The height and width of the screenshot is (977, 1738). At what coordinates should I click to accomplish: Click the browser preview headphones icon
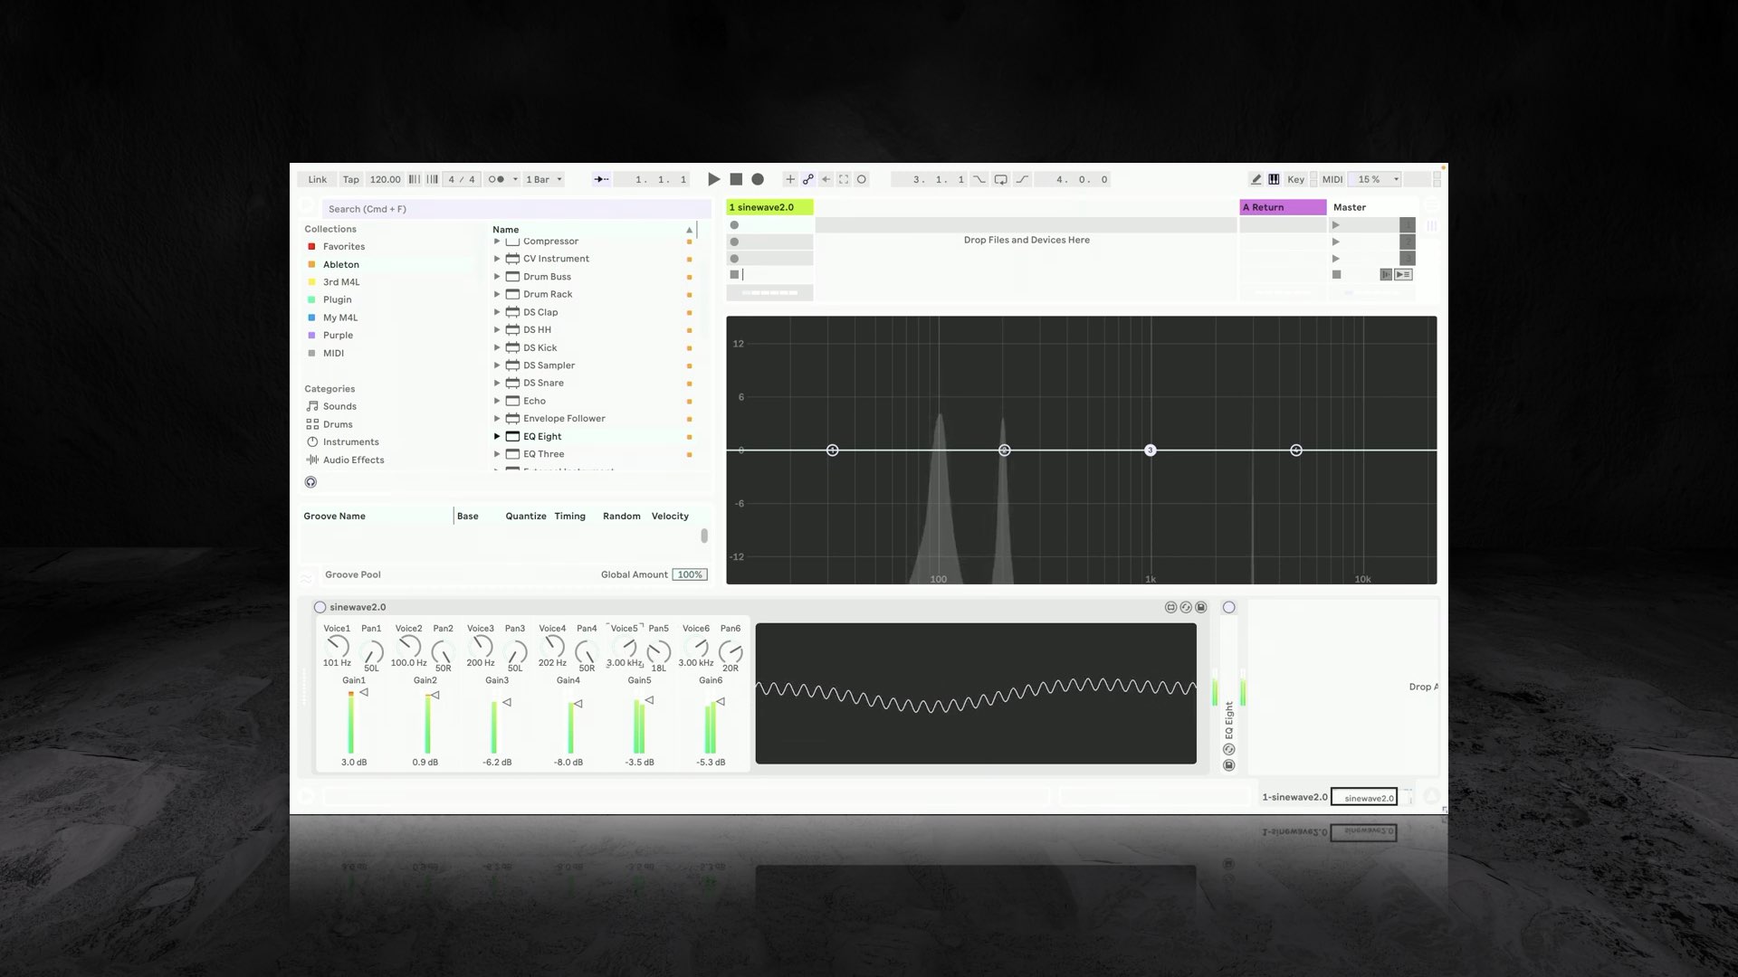pos(310,482)
